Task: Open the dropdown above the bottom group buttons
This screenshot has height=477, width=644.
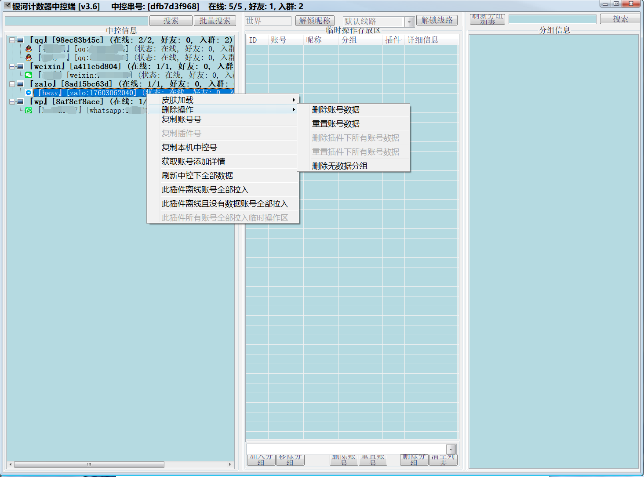Action: 451,449
